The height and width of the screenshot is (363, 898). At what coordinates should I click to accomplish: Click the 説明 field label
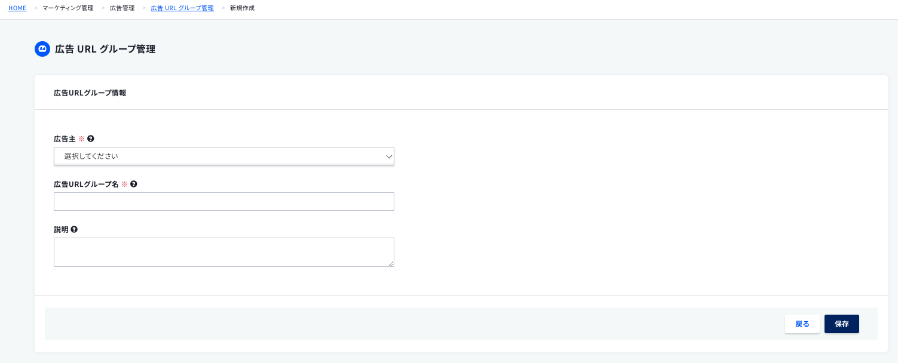click(61, 229)
